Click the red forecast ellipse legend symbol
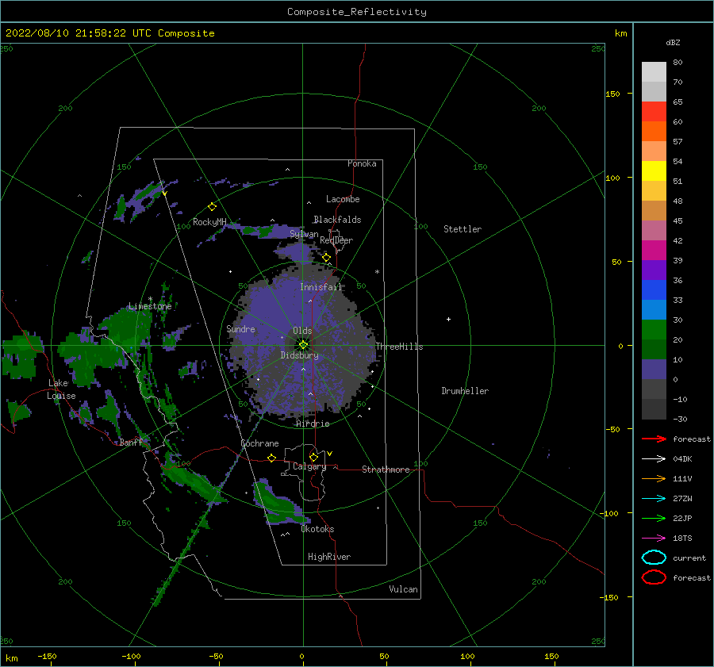 click(654, 577)
